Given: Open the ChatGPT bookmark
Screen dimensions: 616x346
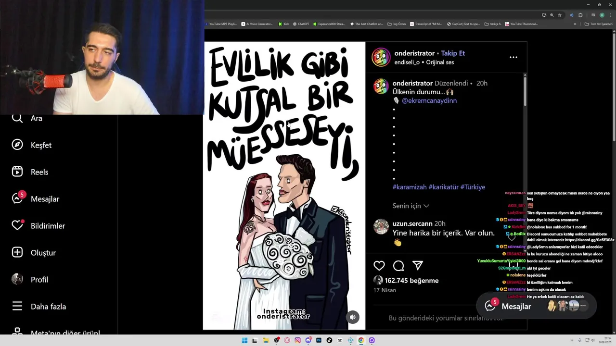Looking at the screenshot, I should [301, 24].
